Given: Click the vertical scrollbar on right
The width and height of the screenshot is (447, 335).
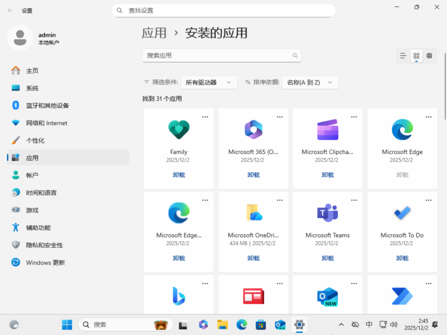Looking at the screenshot, I should [x=445, y=86].
